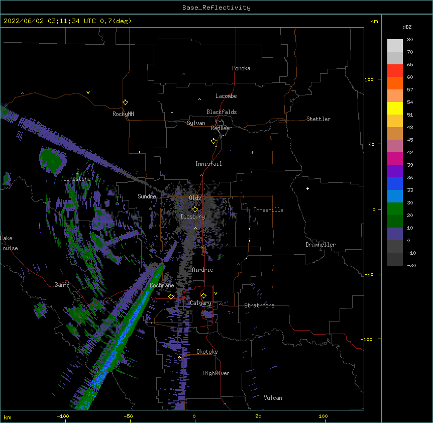The width and height of the screenshot is (433, 423).
Task: Click the green 30 dBZ legend swatch
Action: point(395,209)
